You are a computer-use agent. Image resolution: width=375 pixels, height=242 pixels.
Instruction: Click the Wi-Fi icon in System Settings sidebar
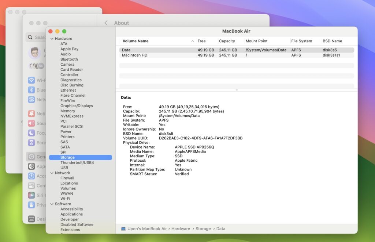point(31,80)
